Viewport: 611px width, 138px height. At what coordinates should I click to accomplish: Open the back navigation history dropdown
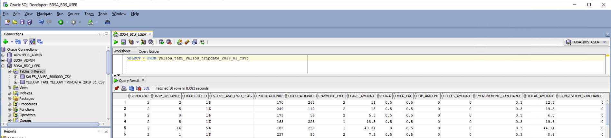[67, 22]
